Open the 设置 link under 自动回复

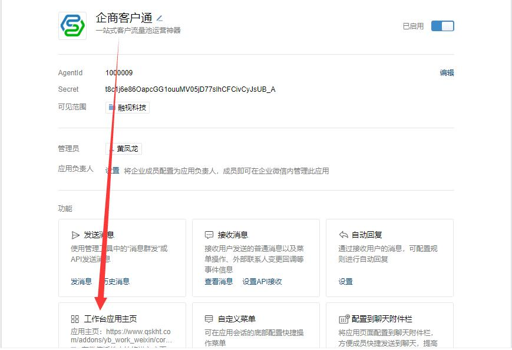click(x=345, y=282)
